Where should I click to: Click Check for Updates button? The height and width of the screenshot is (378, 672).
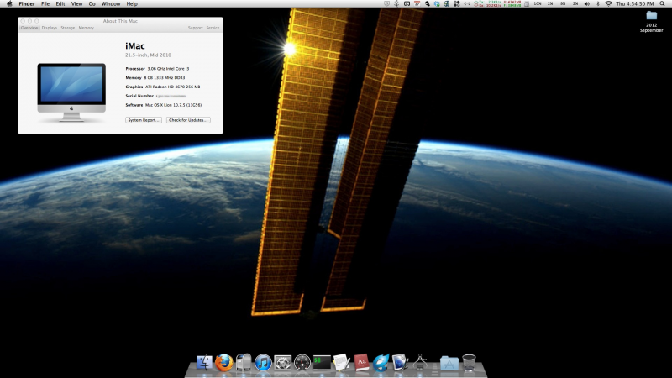[x=188, y=120]
